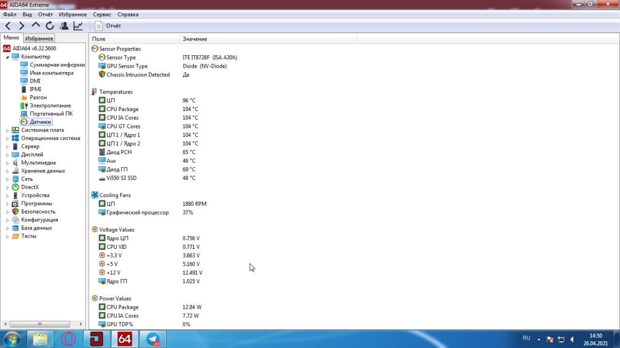Expand the Мультимедиа node
Screen dimensions: 620x348
click(7, 163)
